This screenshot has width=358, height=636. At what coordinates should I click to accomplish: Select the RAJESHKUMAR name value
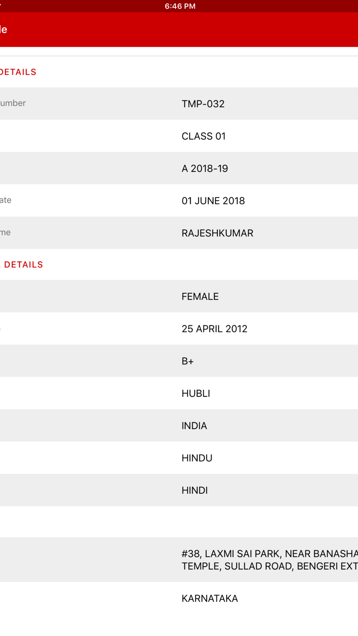(x=217, y=233)
